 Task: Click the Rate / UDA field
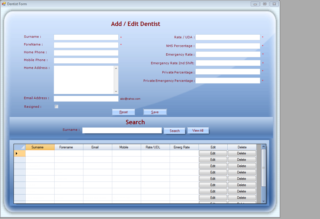click(x=228, y=37)
